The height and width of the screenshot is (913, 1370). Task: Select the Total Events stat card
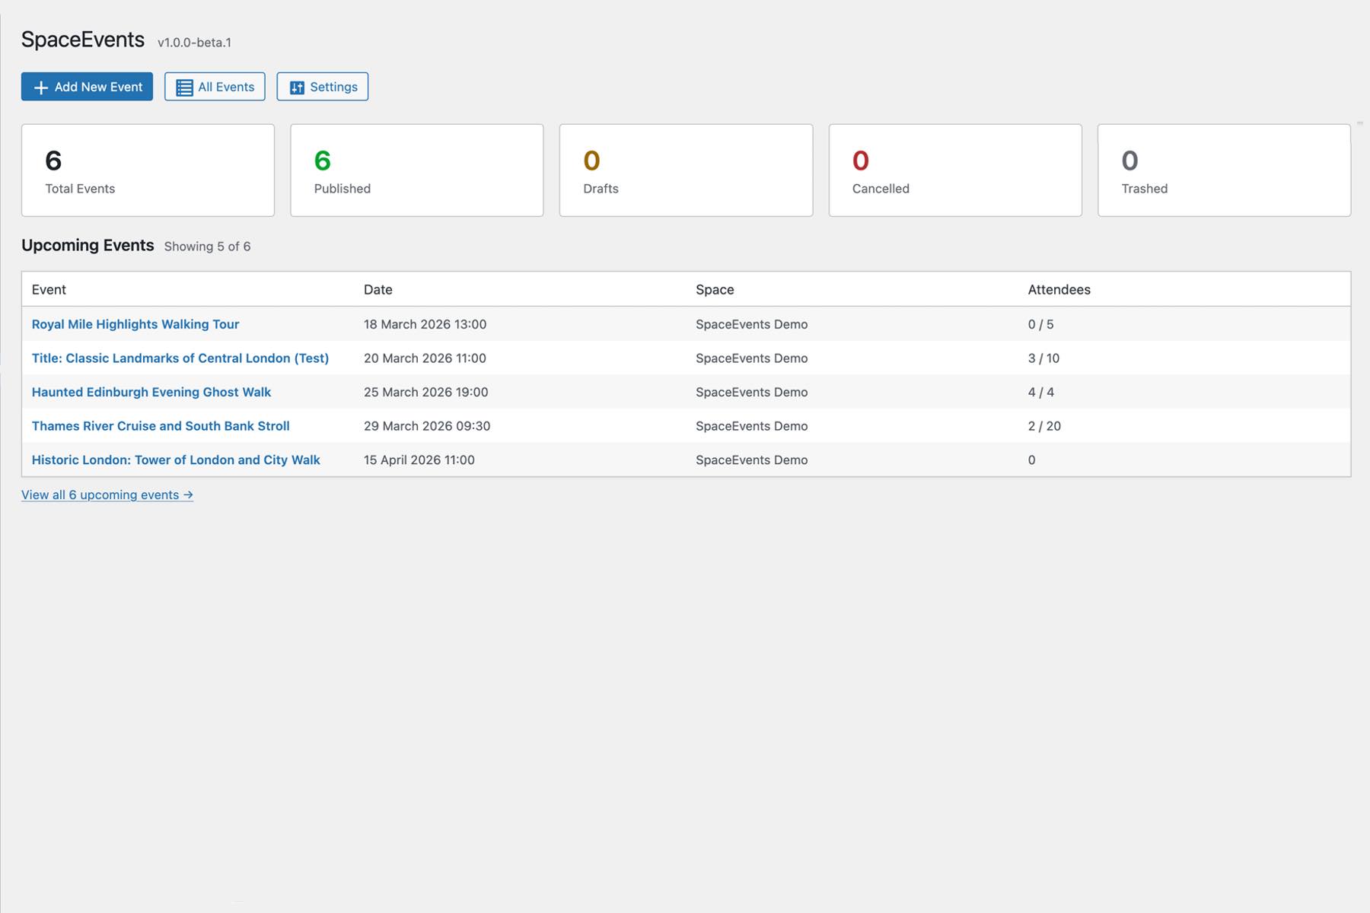(x=148, y=170)
